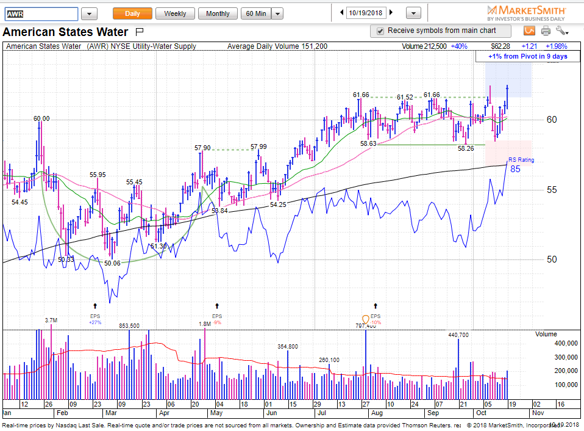Click the EPS -9% marker

click(x=217, y=319)
